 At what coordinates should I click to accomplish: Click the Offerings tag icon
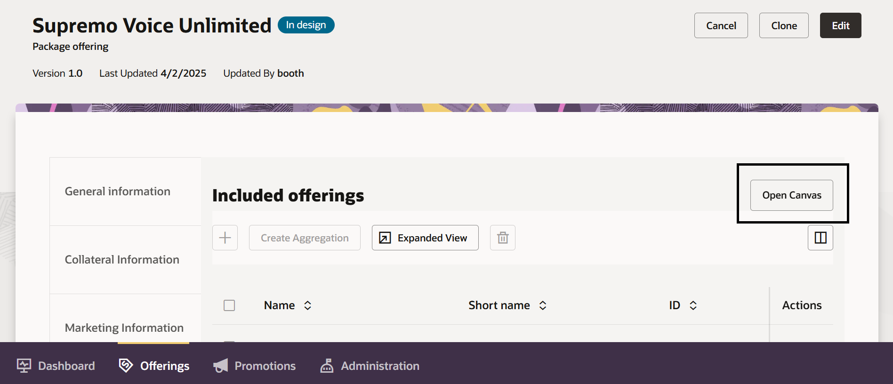(126, 365)
